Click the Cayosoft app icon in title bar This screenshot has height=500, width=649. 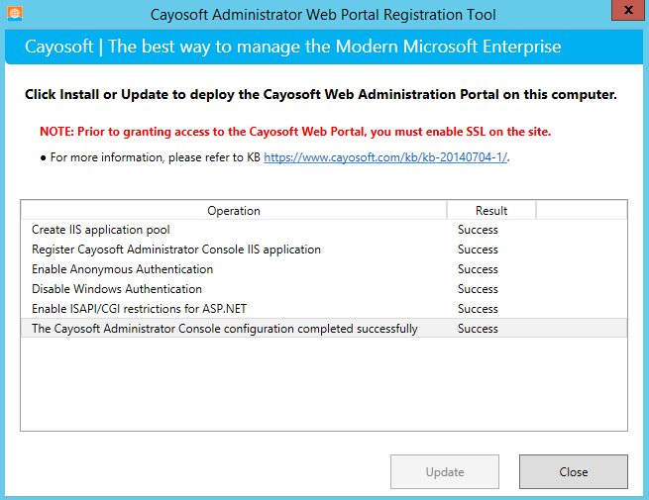[15, 14]
